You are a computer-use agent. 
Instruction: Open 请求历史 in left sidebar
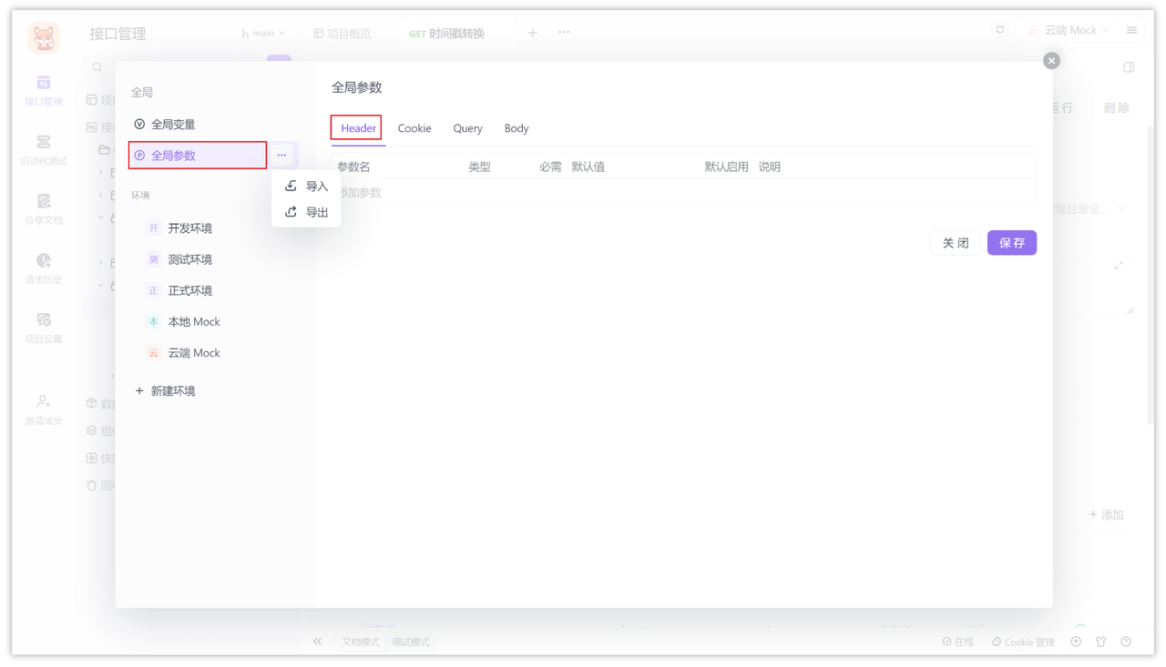pyautogui.click(x=43, y=268)
